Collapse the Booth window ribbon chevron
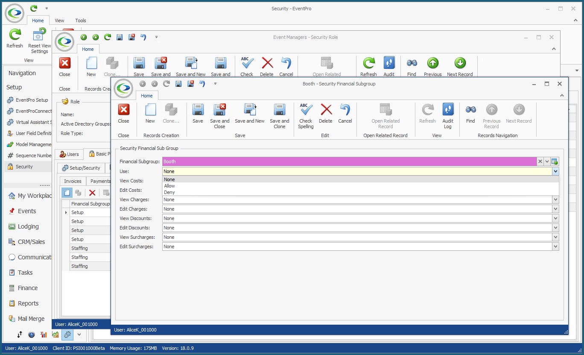The image size is (584, 355). [x=562, y=96]
